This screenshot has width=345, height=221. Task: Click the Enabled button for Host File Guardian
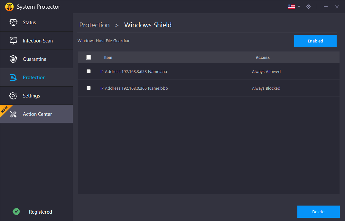pyautogui.click(x=315, y=41)
